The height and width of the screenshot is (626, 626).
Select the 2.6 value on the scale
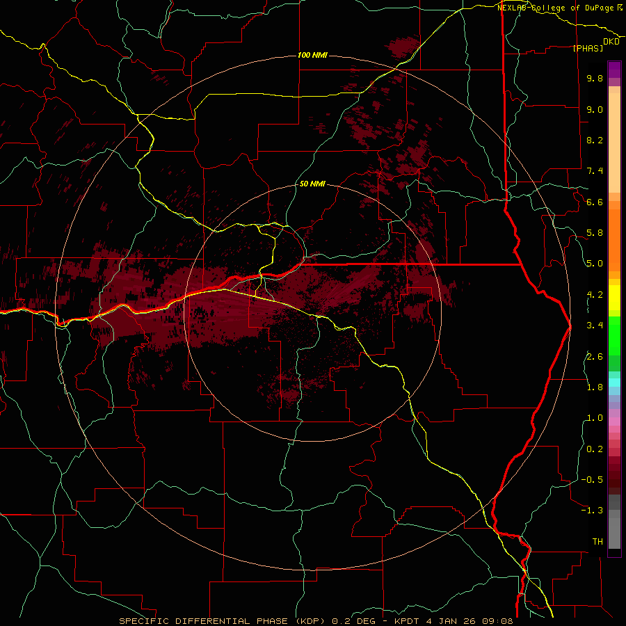coord(595,357)
